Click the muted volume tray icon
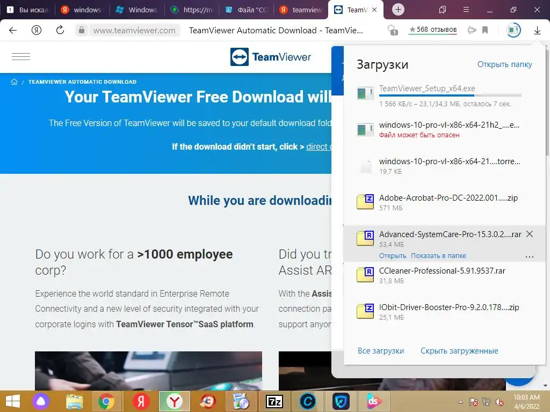This screenshot has height=412, width=550. click(x=500, y=402)
